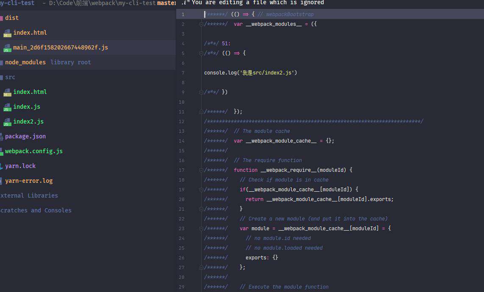Select the src folder
This screenshot has height=292, width=484.
tap(10, 77)
